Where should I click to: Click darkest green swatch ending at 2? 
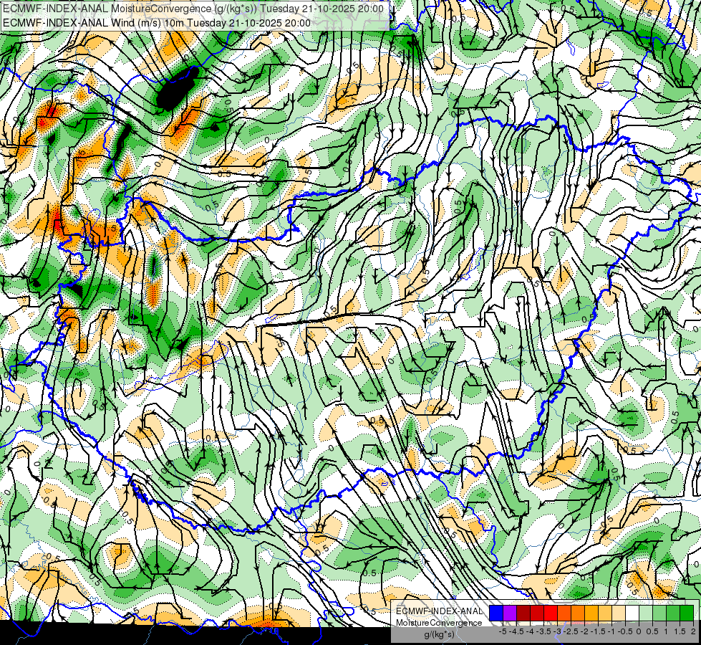pos(687,613)
